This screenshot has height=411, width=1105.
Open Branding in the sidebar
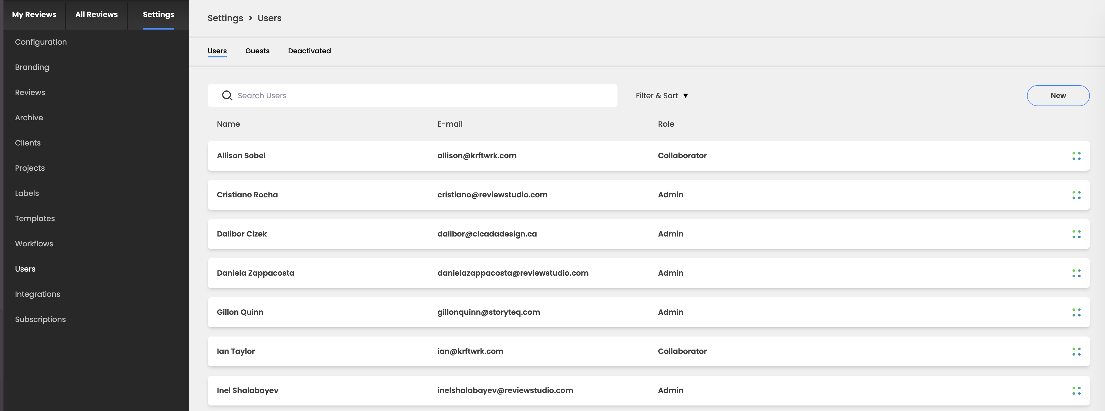(x=32, y=67)
